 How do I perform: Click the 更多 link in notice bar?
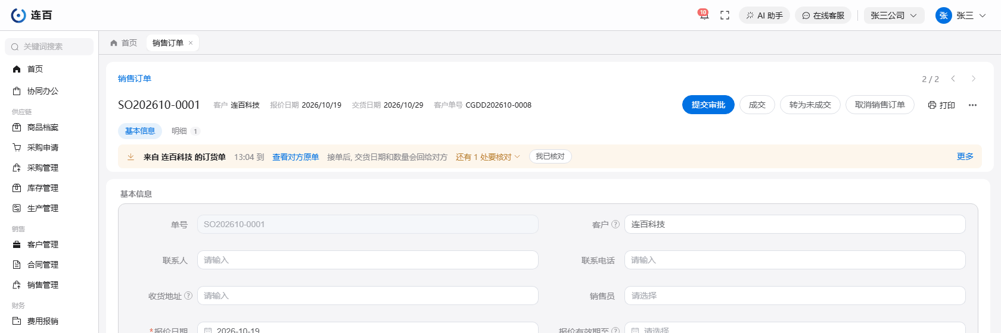(965, 156)
